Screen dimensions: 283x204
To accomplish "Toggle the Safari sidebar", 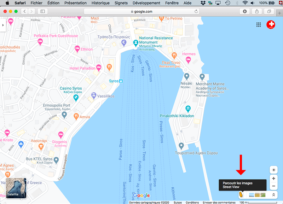I will point(42,11).
